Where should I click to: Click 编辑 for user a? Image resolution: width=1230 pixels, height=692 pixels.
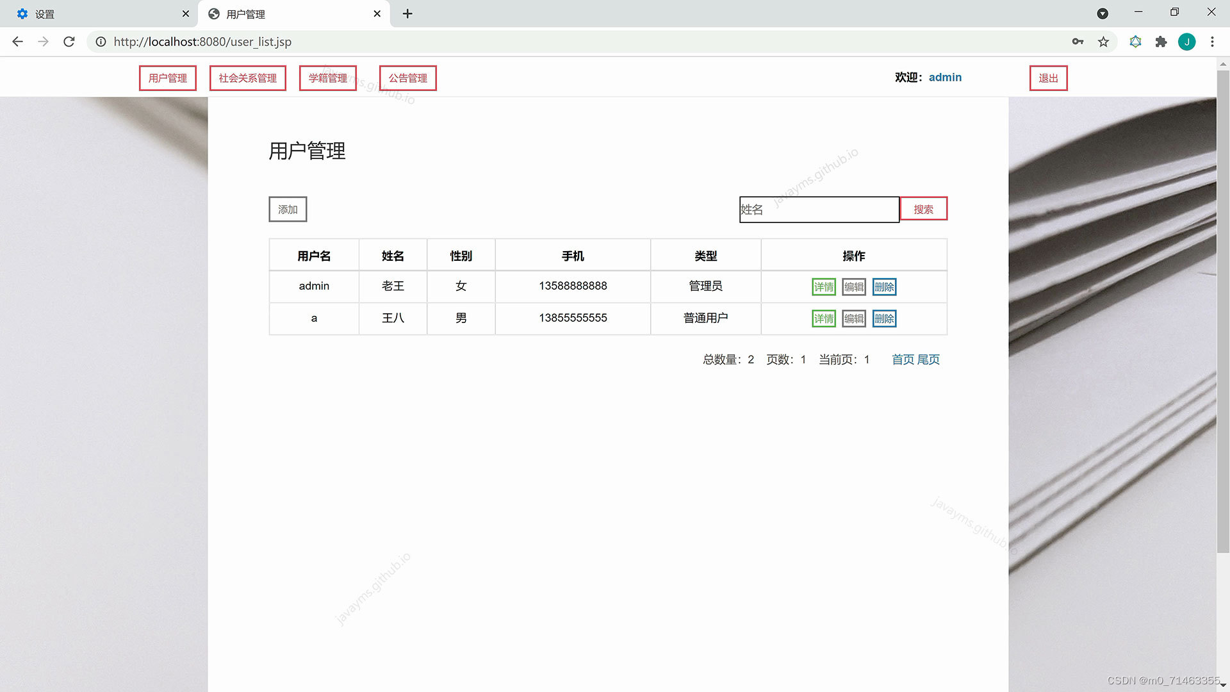pyautogui.click(x=854, y=319)
